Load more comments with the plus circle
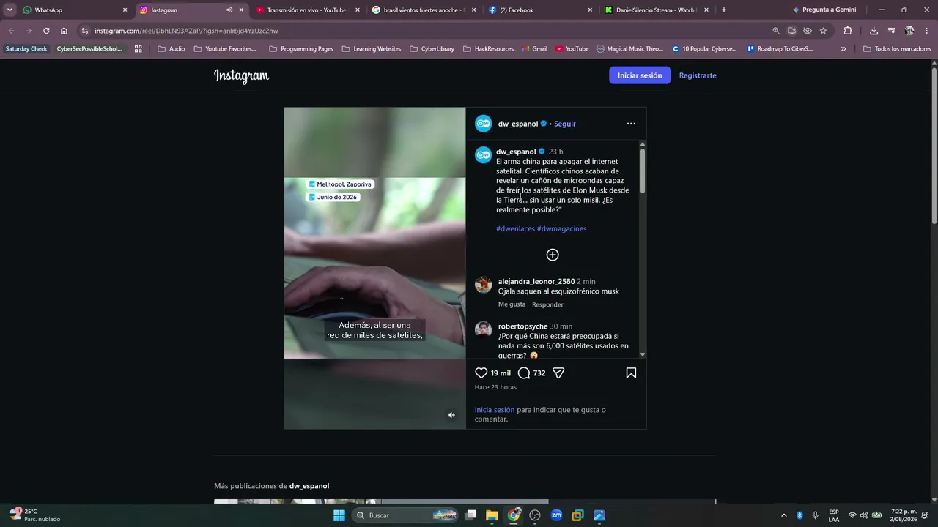Image resolution: width=938 pixels, height=527 pixels. [x=553, y=255]
